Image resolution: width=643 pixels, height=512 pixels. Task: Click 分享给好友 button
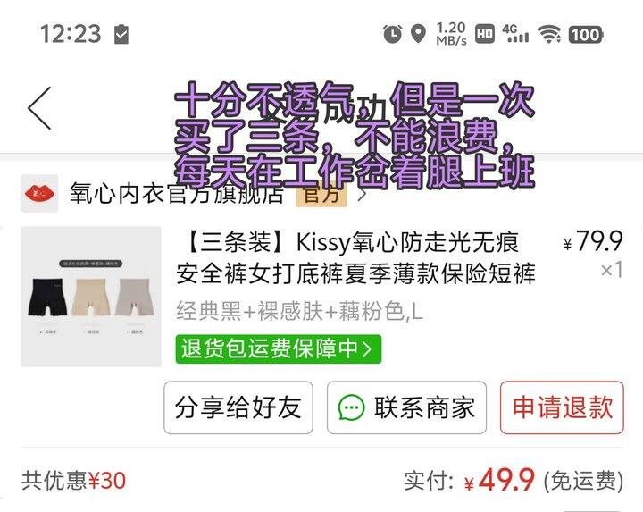tap(238, 407)
